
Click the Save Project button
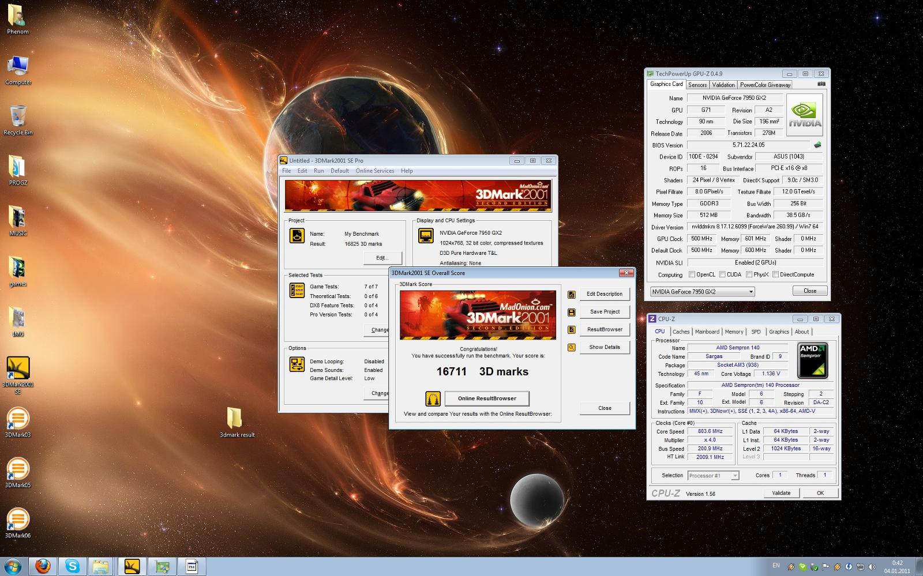[x=605, y=312]
